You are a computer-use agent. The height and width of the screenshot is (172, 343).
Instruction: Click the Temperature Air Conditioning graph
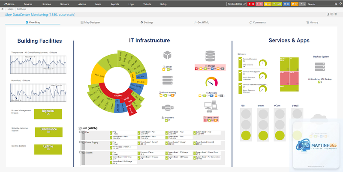[x=38, y=64]
